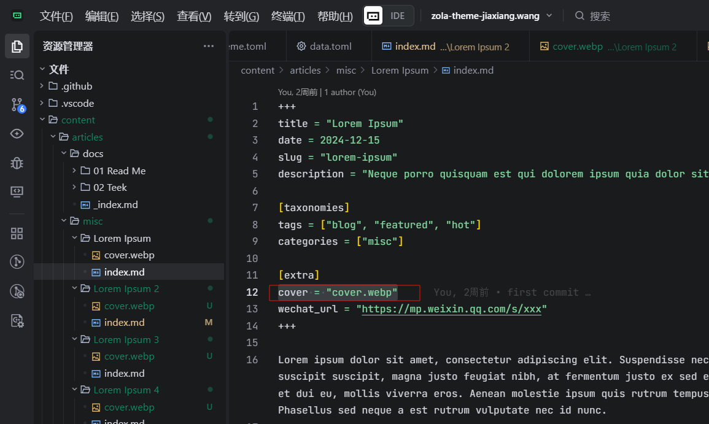709x424 pixels.
Task: Click breadcrumb segment misc
Action: tap(346, 70)
